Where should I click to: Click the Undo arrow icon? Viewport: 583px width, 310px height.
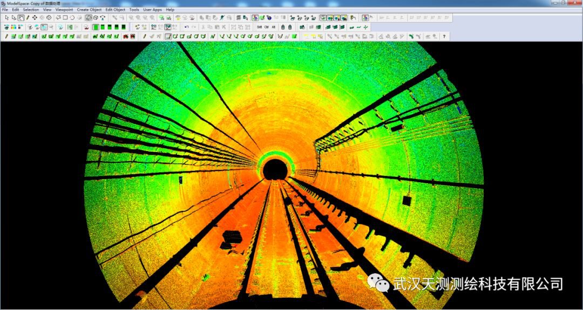(x=187, y=27)
